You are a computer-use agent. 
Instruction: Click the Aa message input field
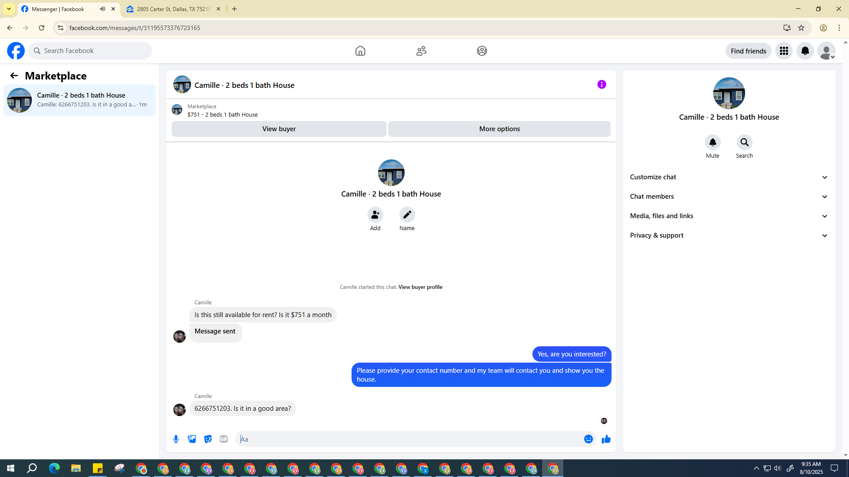[409, 439]
